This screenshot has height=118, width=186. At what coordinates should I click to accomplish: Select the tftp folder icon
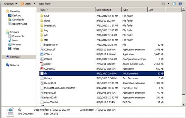pyautogui.click(x=42, y=40)
